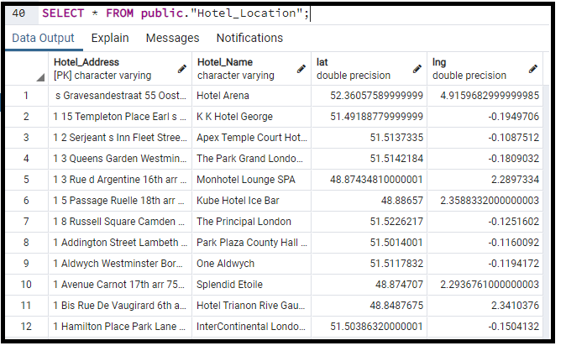Screen dimensions: 566x351
Task: Click the 'The Park Grand Londo...' cell
Action: click(252, 159)
